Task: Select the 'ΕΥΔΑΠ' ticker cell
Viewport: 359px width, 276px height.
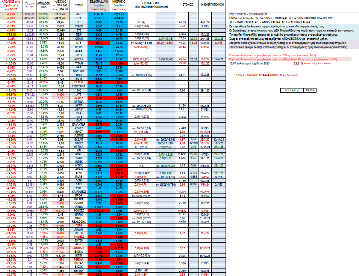Action: point(79,139)
